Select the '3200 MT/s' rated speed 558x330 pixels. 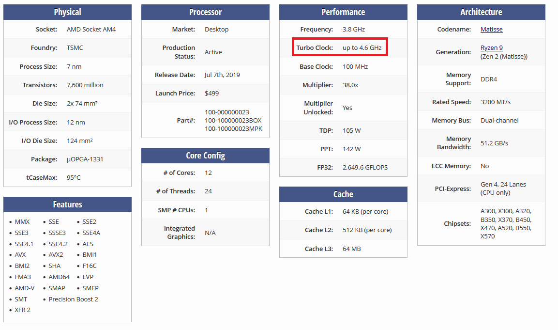496,102
